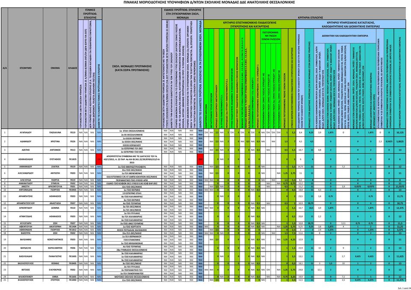Click surname cell 'ΒΑΣΙΛΟΠΟΥΛΟΣ'
This screenshot has width=411, height=290.
pos(25,263)
